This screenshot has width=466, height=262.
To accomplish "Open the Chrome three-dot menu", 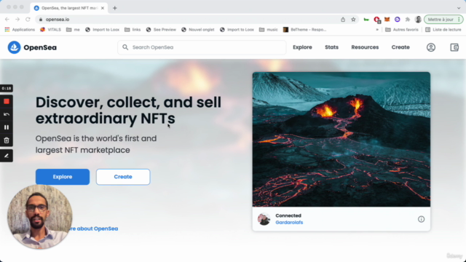I will pos(459,20).
